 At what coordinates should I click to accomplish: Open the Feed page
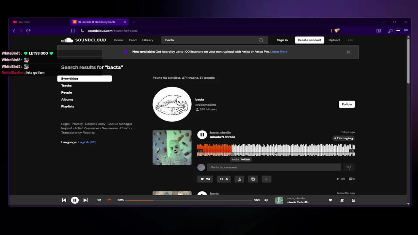[133, 40]
